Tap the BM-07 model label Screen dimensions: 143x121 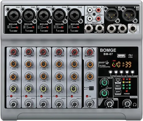pyautogui.click(x=108, y=54)
